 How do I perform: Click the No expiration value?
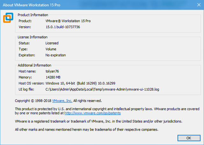(x=55, y=55)
